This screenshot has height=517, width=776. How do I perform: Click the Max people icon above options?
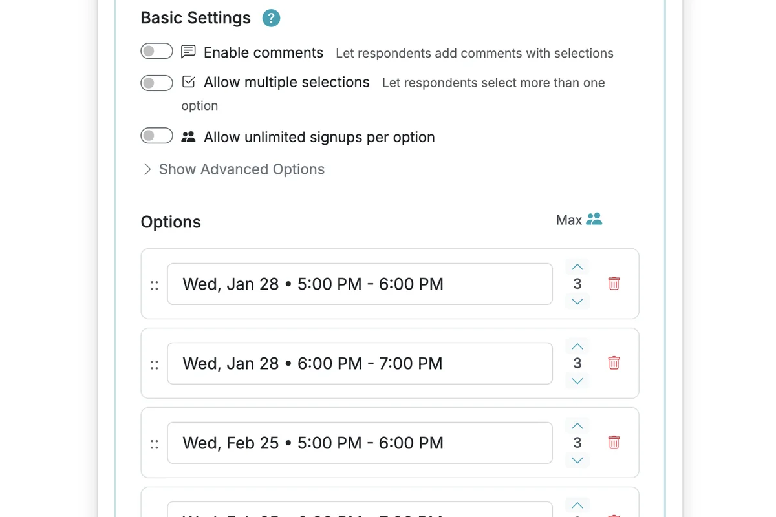coord(594,219)
